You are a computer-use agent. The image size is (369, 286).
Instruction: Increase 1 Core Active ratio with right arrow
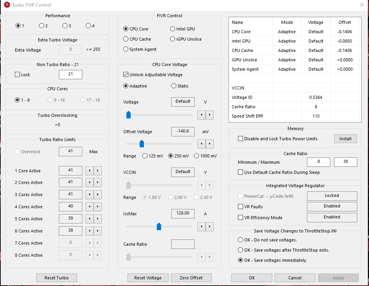click(98, 171)
